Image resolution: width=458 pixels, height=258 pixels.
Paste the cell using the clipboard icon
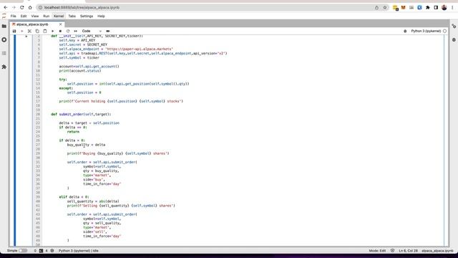point(44,31)
